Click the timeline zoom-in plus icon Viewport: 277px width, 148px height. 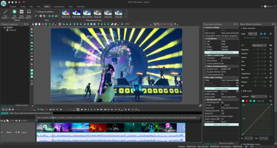pyautogui.click(x=3, y=109)
